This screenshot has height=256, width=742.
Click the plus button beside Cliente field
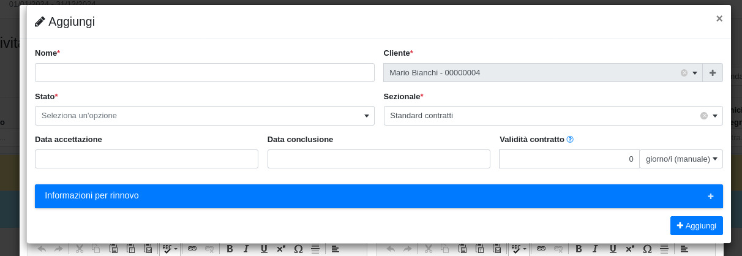[x=713, y=73]
